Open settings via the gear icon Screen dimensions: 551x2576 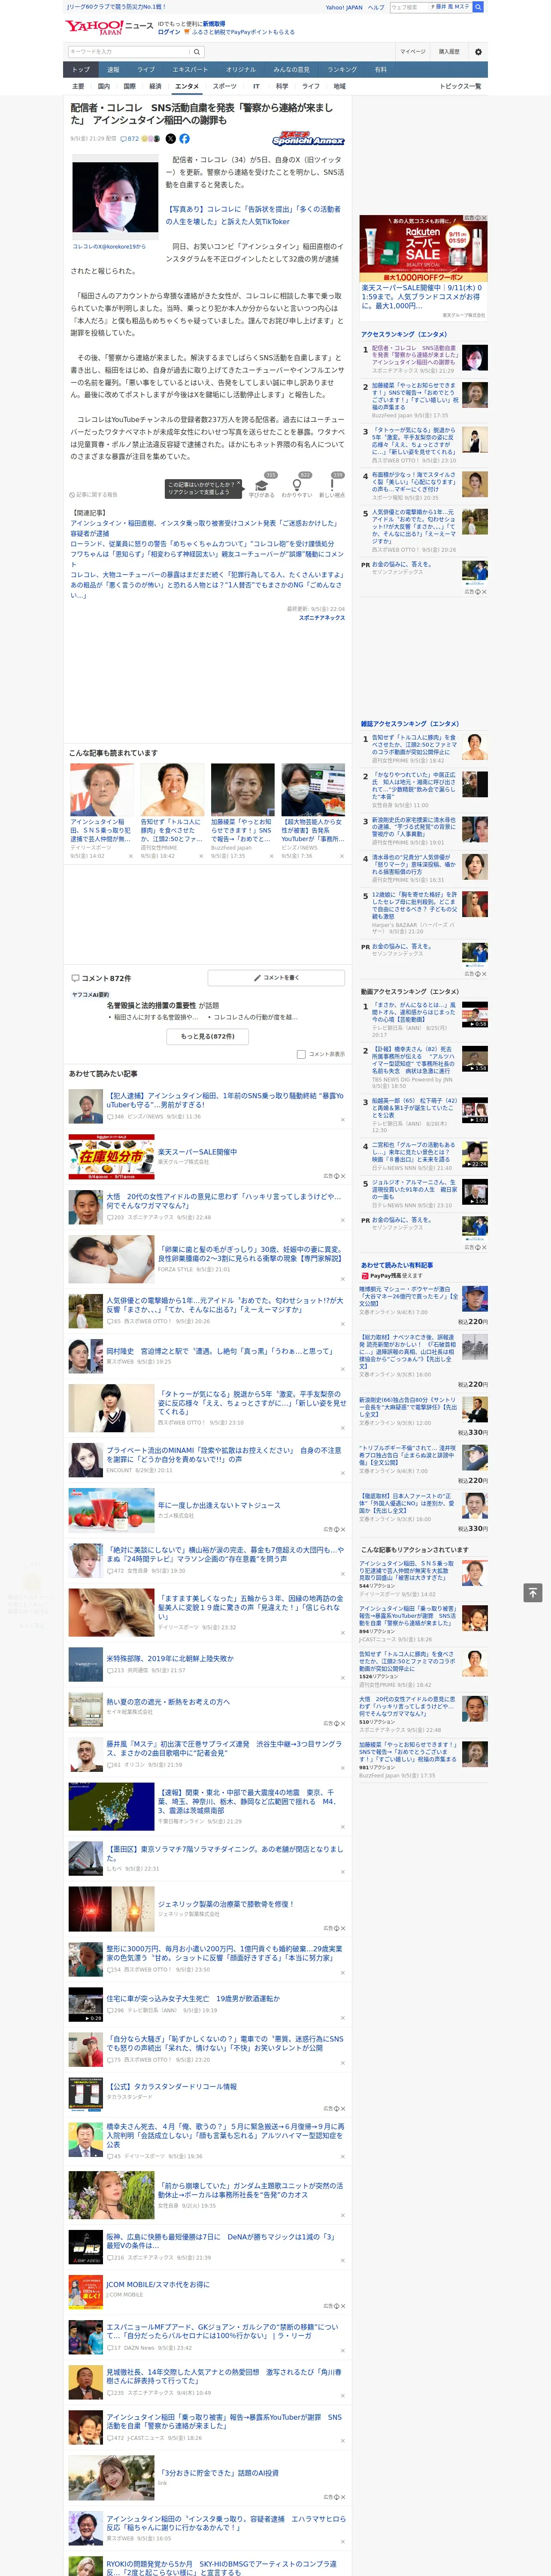click(x=478, y=51)
